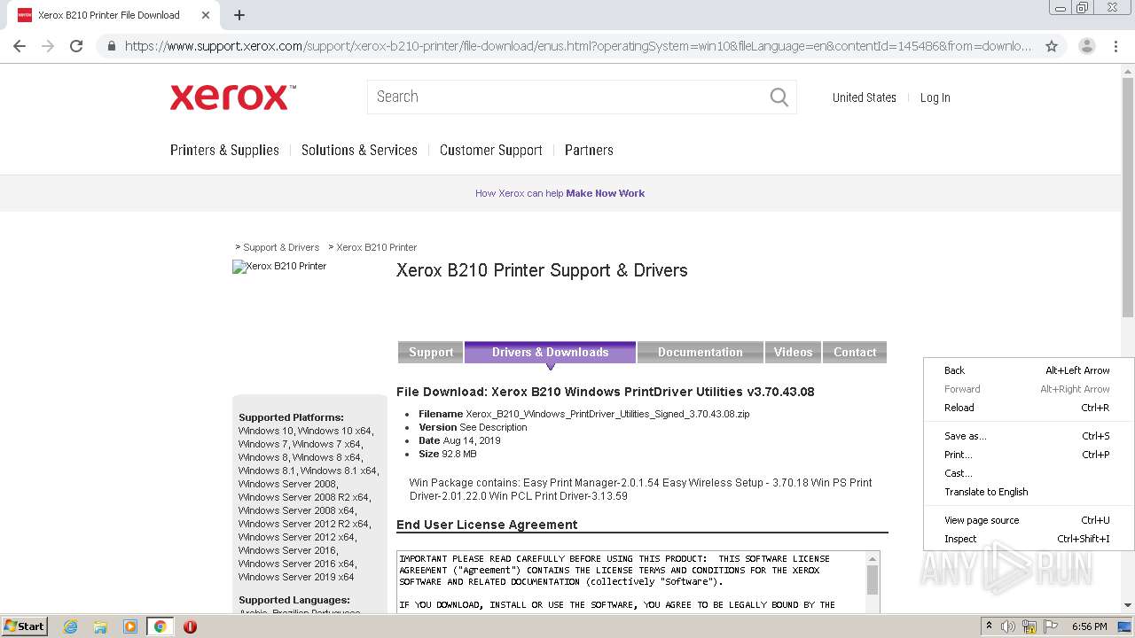Viewport: 1135px width, 638px height.
Task: Click inside the Search input field
Action: (x=567, y=97)
